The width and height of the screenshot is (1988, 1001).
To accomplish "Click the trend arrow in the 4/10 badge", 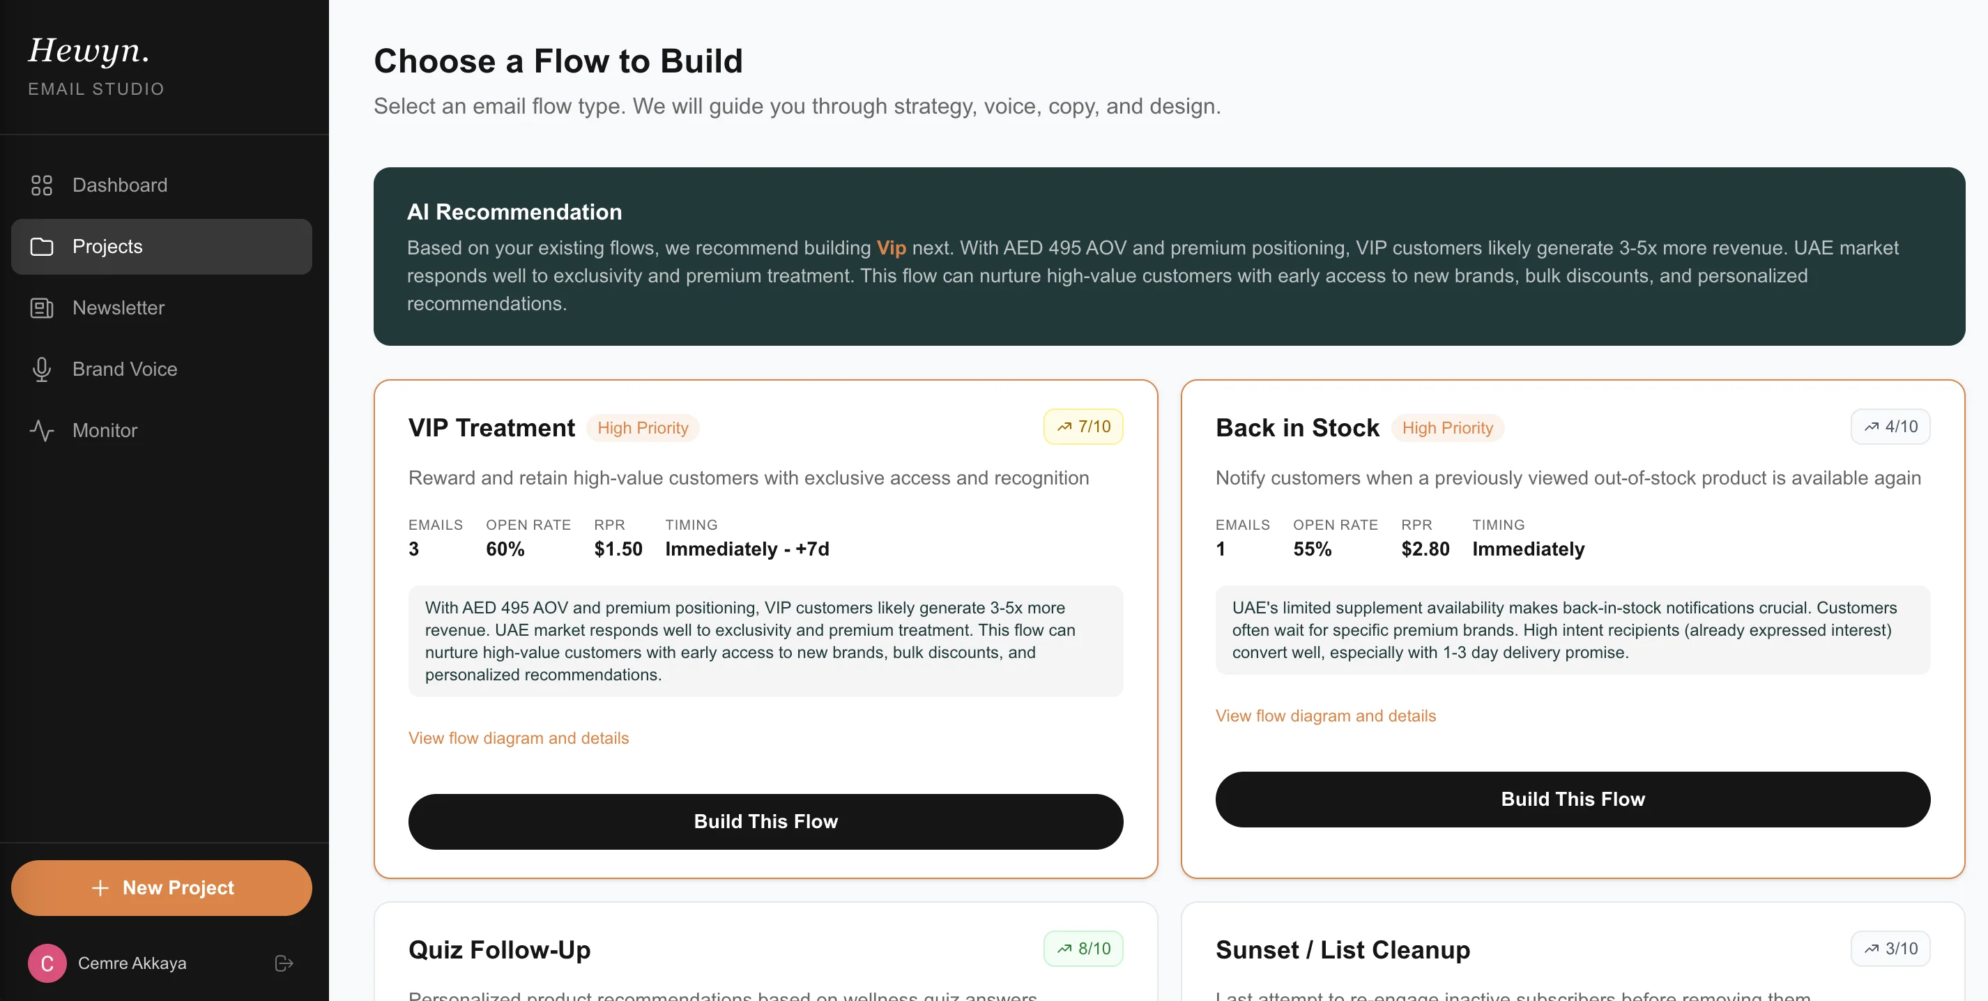I will click(1872, 426).
